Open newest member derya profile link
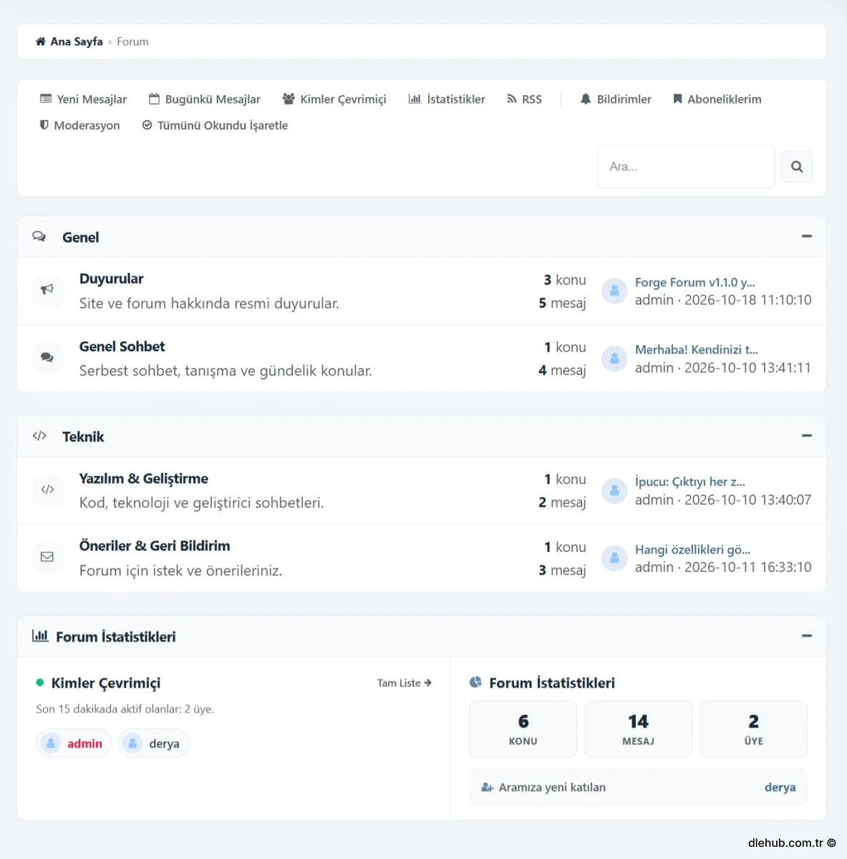The height and width of the screenshot is (859, 847). click(x=780, y=787)
